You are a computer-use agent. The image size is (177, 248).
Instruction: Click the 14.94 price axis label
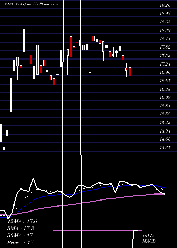pyautogui.click(x=165, y=131)
